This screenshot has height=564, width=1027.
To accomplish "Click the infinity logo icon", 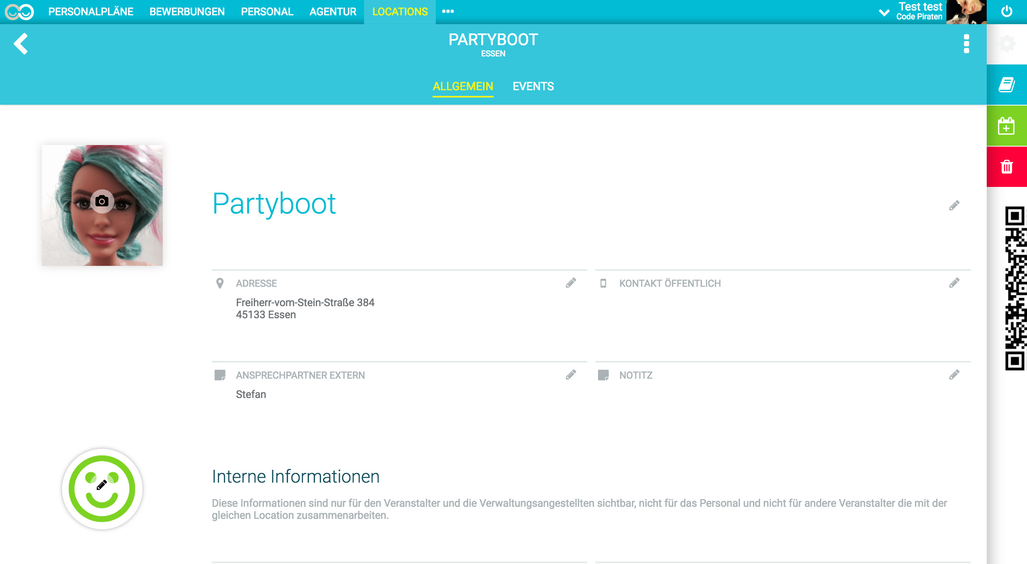I will point(19,12).
